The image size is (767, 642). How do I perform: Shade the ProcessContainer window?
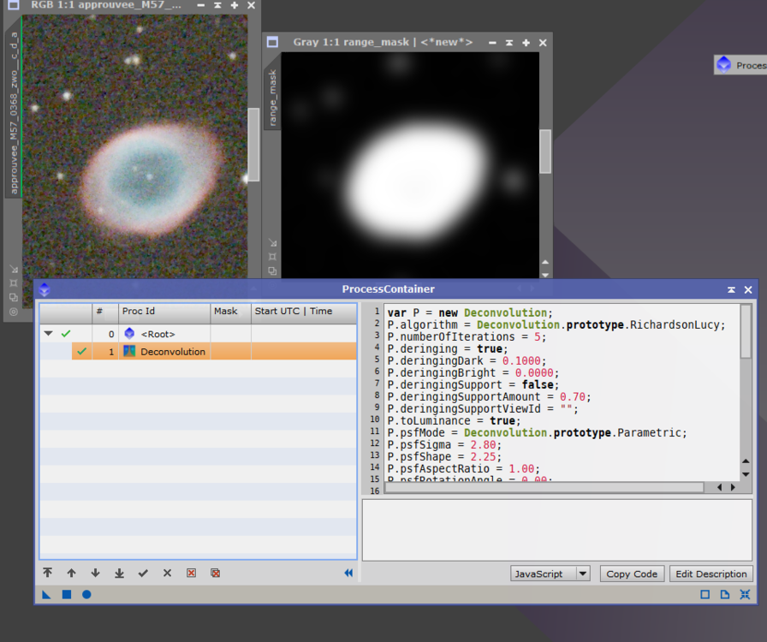pyautogui.click(x=731, y=289)
